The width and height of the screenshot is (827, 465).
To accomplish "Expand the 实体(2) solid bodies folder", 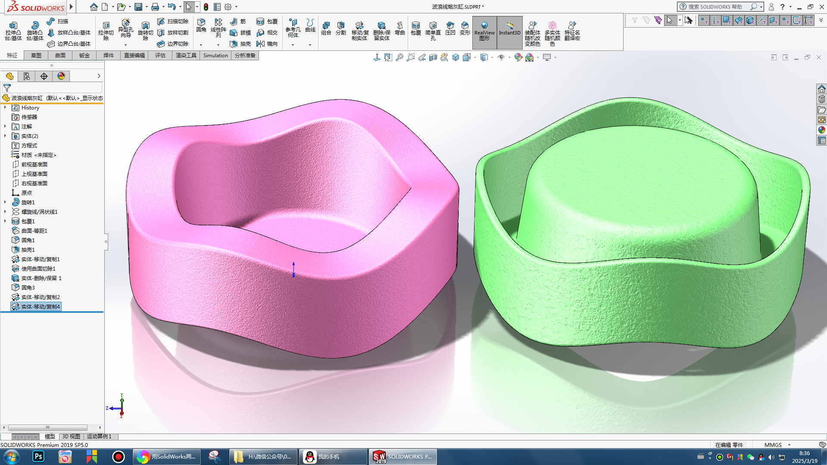I will tap(5, 136).
